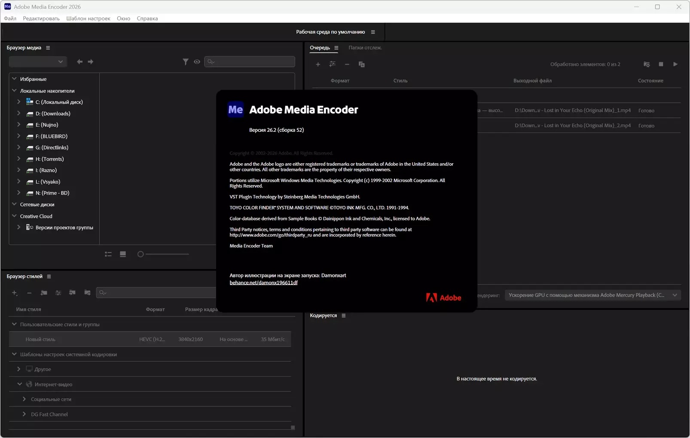Click the filter funnel icon in Media Browser

(x=185, y=62)
